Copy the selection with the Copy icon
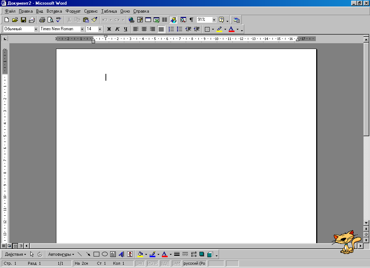The width and height of the screenshot is (370, 268). coord(77,20)
